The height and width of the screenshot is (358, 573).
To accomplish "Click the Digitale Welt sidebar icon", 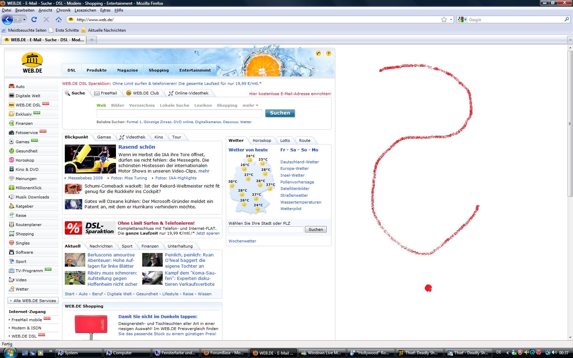I will tap(12, 95).
